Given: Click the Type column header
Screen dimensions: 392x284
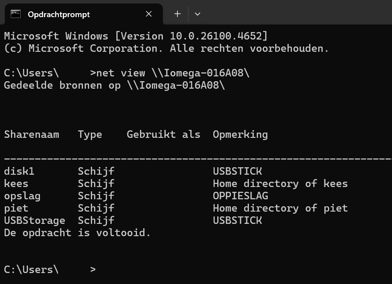Looking at the screenshot, I should tap(90, 135).
